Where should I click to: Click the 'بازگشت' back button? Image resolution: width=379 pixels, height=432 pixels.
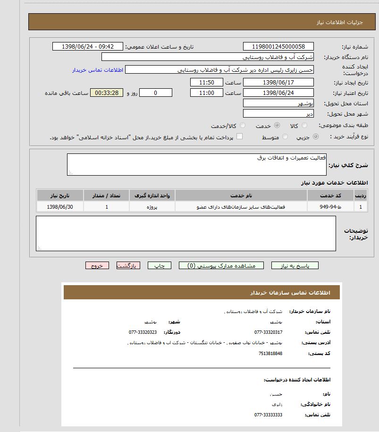click(128, 266)
